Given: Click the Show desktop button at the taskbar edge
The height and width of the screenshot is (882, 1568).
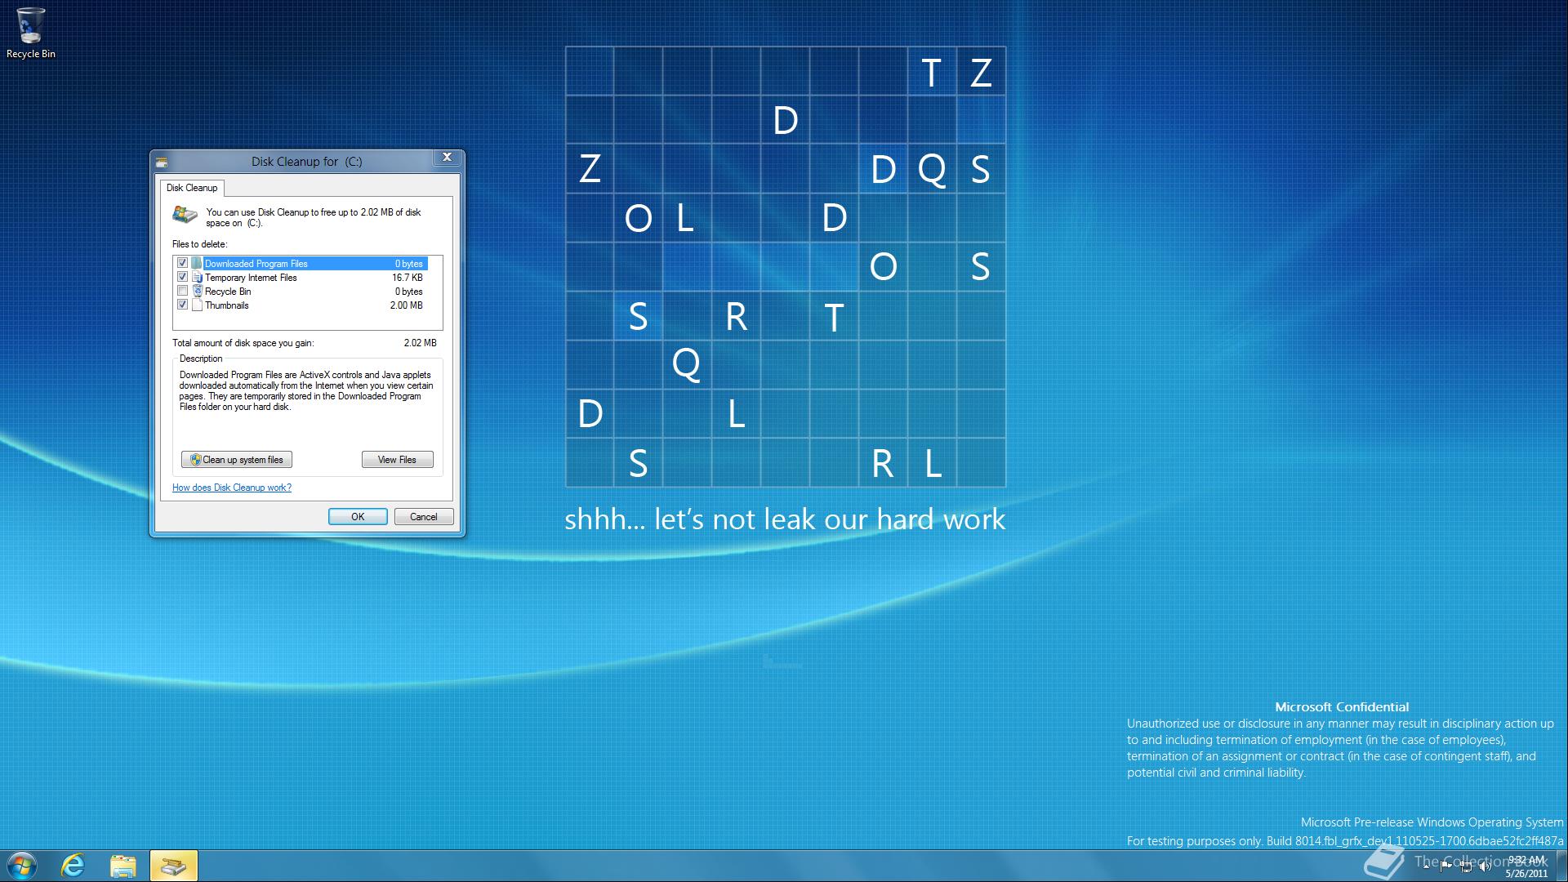Looking at the screenshot, I should (1561, 866).
